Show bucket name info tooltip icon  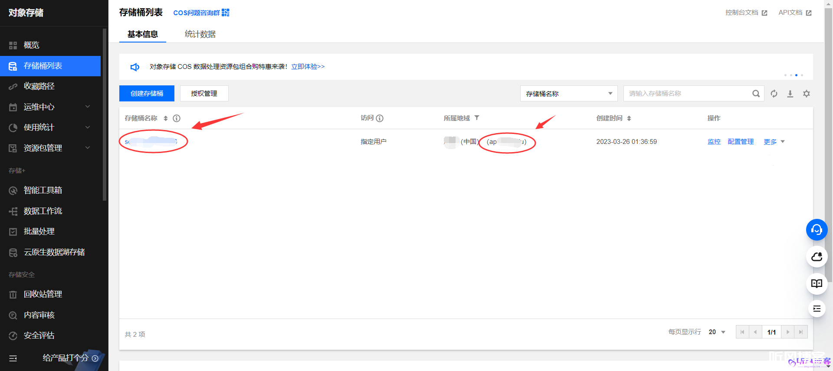(177, 118)
